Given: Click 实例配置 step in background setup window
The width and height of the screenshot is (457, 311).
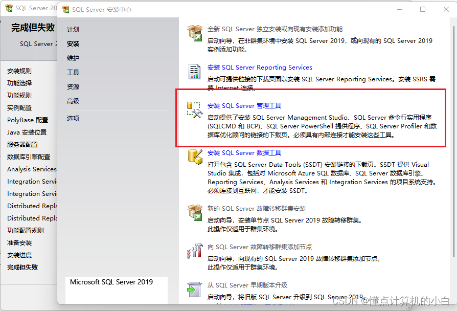Looking at the screenshot, I should click(19, 107).
